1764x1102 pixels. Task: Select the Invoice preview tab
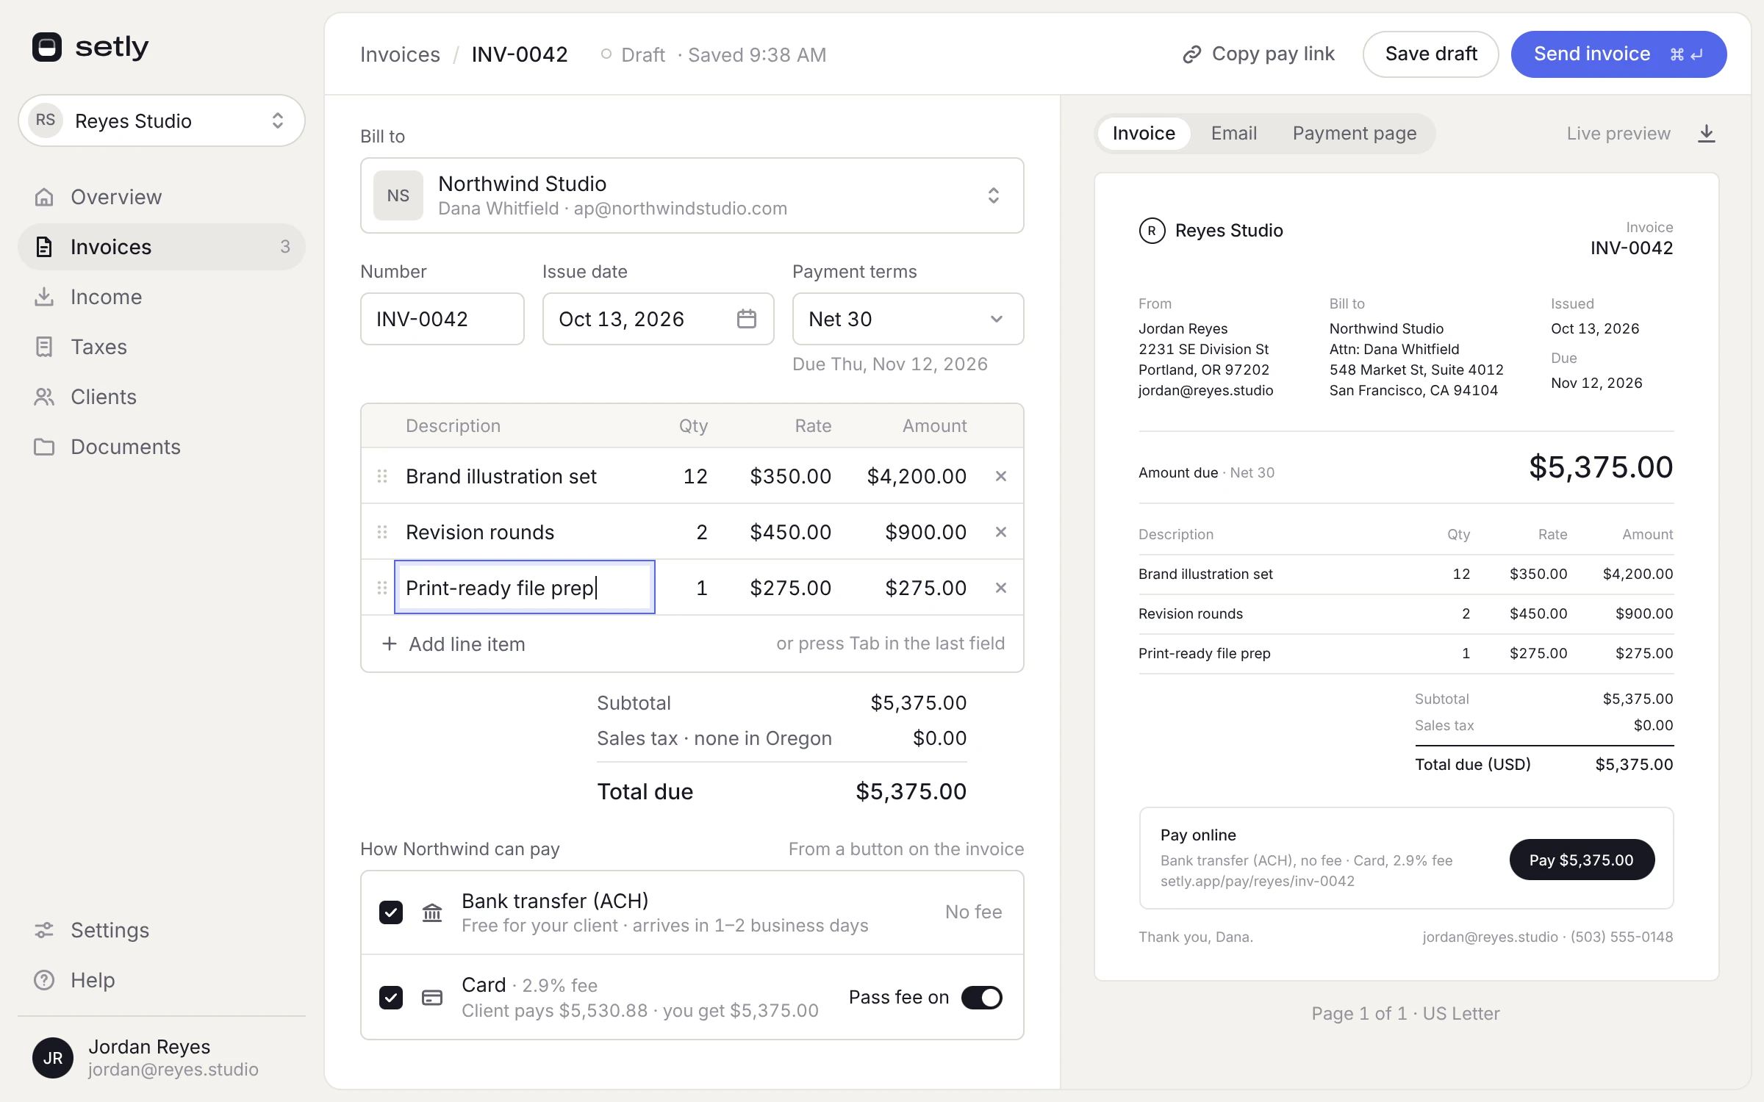pyautogui.click(x=1144, y=134)
